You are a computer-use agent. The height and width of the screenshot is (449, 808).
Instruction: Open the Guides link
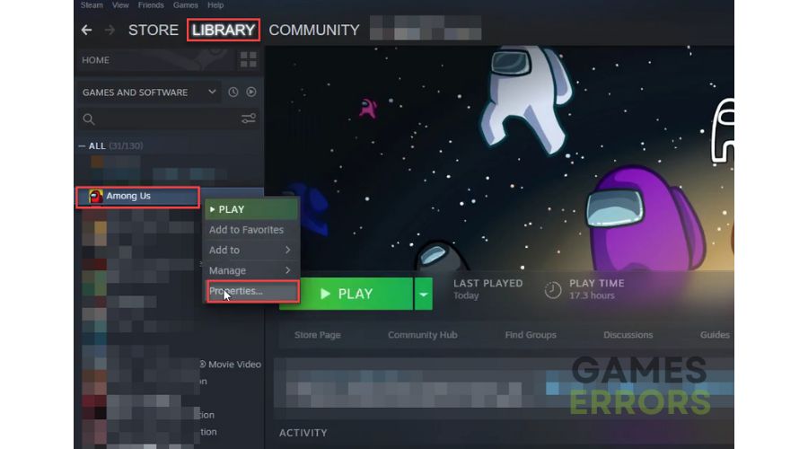pos(715,335)
